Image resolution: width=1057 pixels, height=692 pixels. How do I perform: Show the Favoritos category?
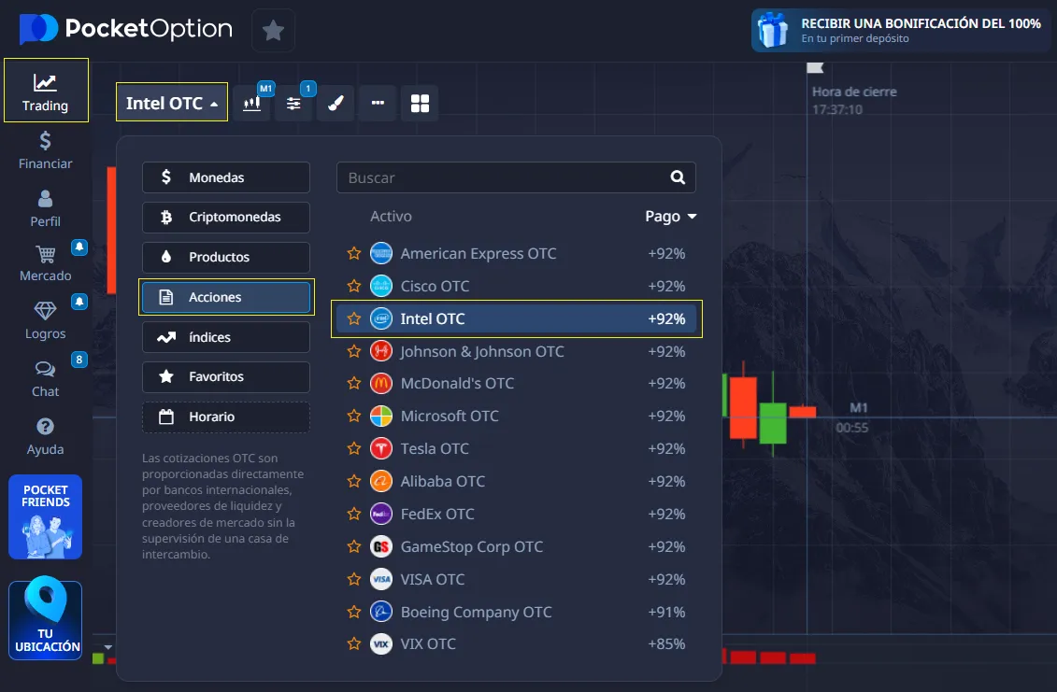pos(226,376)
